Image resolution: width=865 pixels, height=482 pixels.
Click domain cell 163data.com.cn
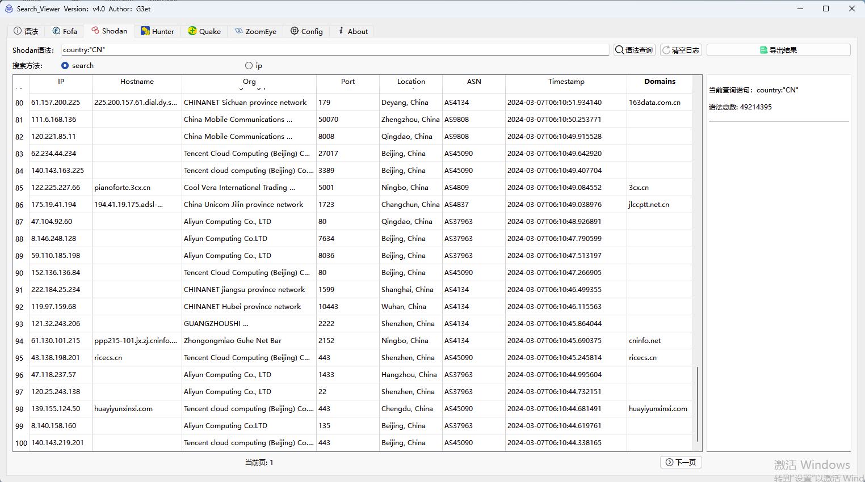pos(660,103)
